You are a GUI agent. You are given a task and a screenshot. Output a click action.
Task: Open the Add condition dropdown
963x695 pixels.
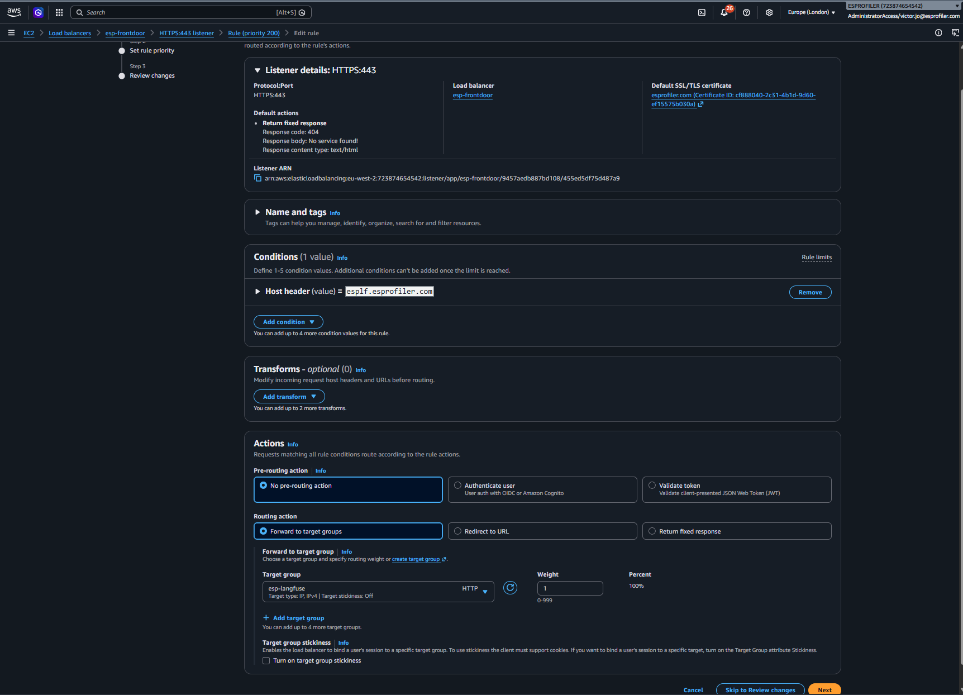coord(288,322)
